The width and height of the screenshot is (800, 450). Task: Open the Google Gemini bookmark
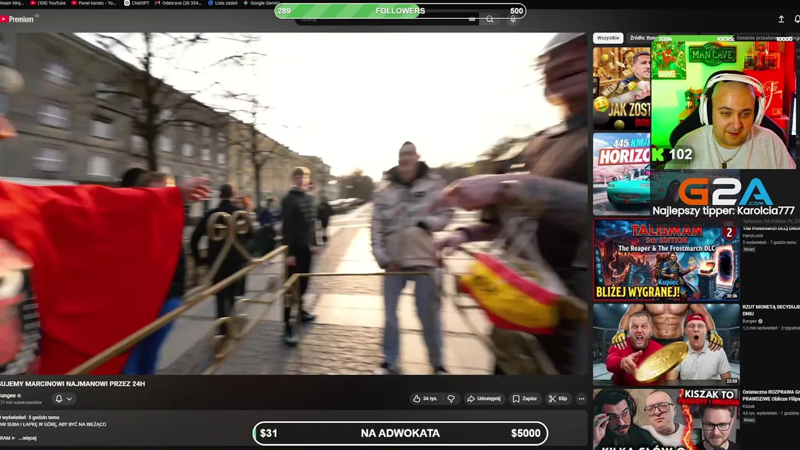[x=262, y=3]
